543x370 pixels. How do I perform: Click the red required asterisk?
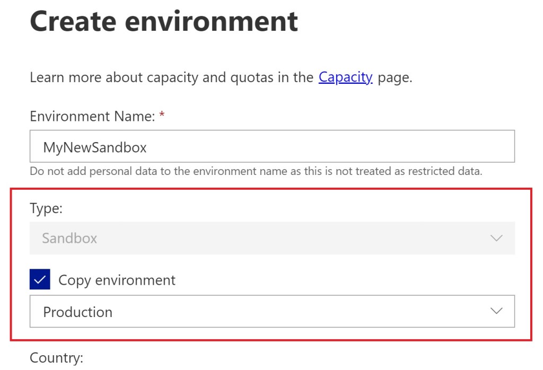click(x=162, y=116)
